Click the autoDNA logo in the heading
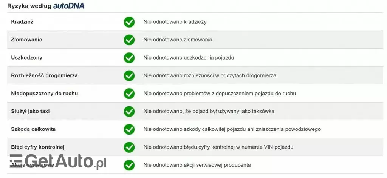Screen dimensions: 387x178 click(69, 6)
